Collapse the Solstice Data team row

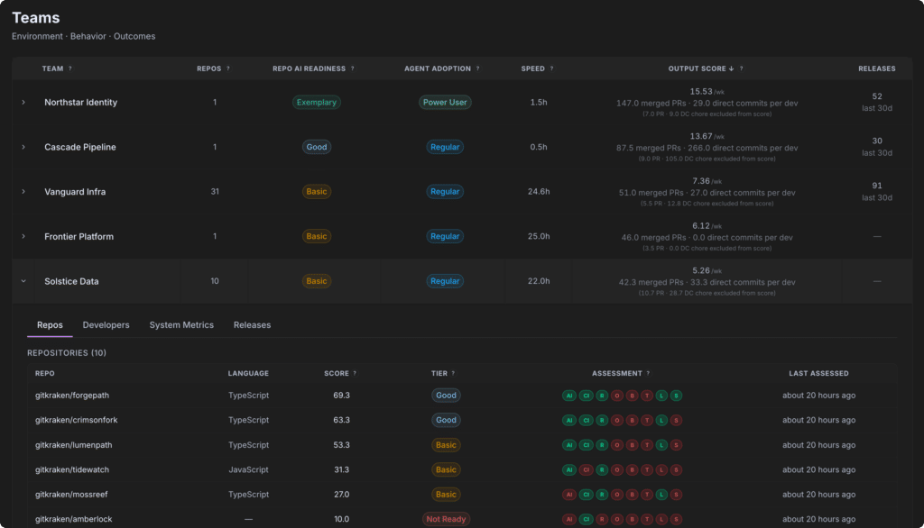(x=23, y=281)
